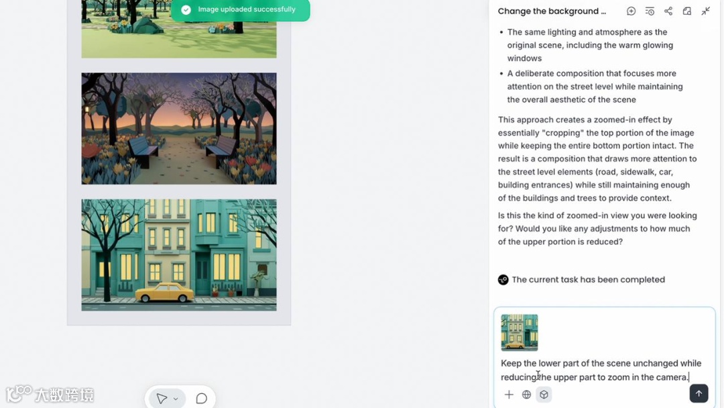This screenshot has width=724, height=408.
Task: Open the 'Change the background' chat title
Action: click(x=552, y=11)
